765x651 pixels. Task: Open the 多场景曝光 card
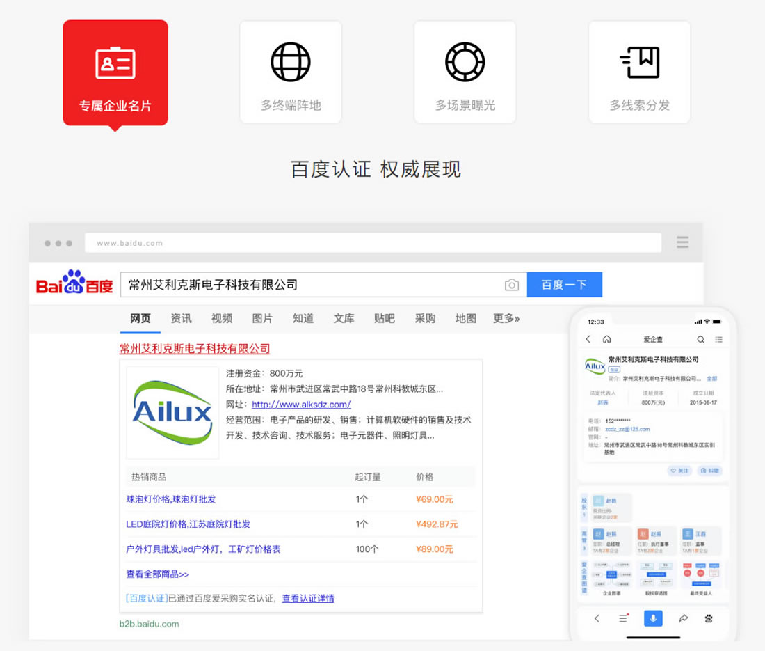click(x=465, y=72)
